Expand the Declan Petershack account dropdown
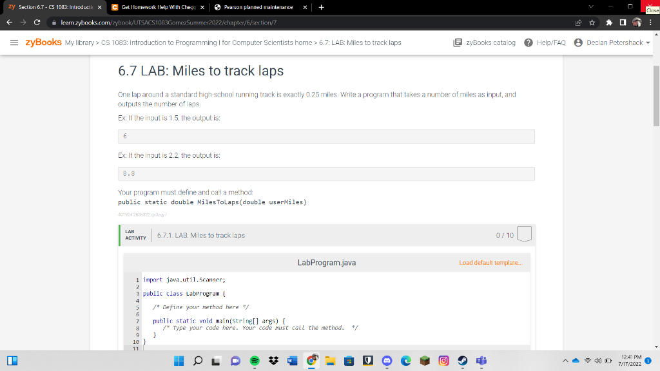The image size is (660, 371). click(x=647, y=43)
